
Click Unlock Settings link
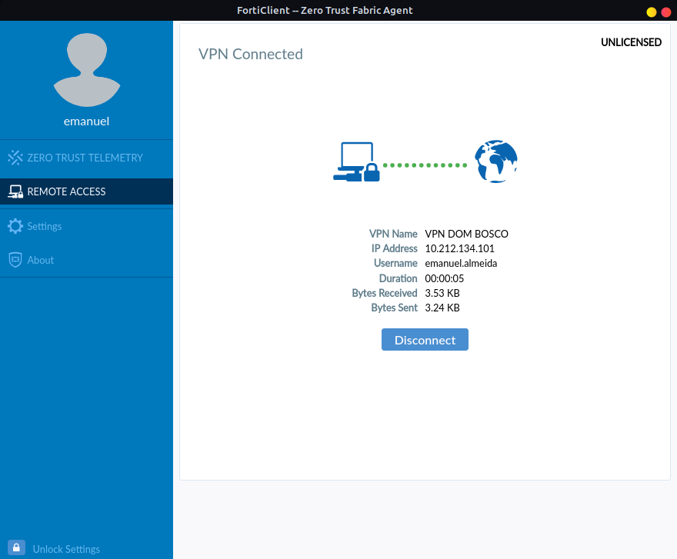coord(66,549)
